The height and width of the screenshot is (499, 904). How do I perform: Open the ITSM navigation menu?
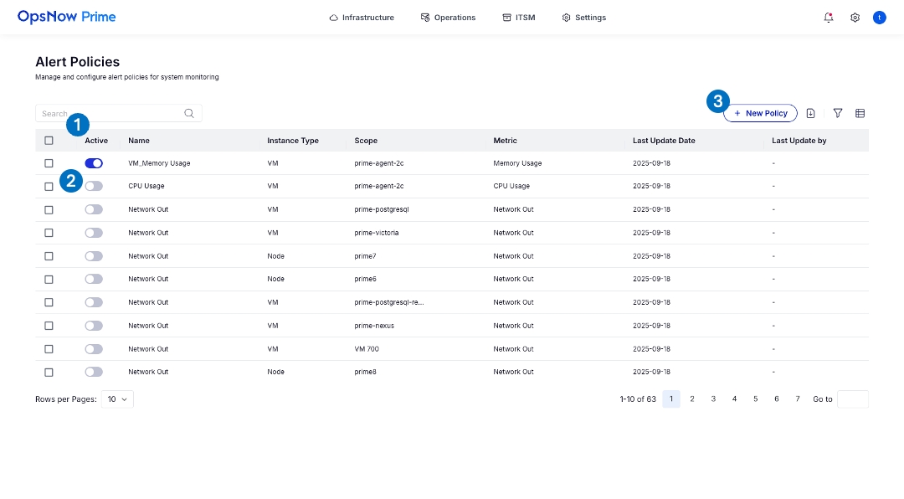pos(518,18)
